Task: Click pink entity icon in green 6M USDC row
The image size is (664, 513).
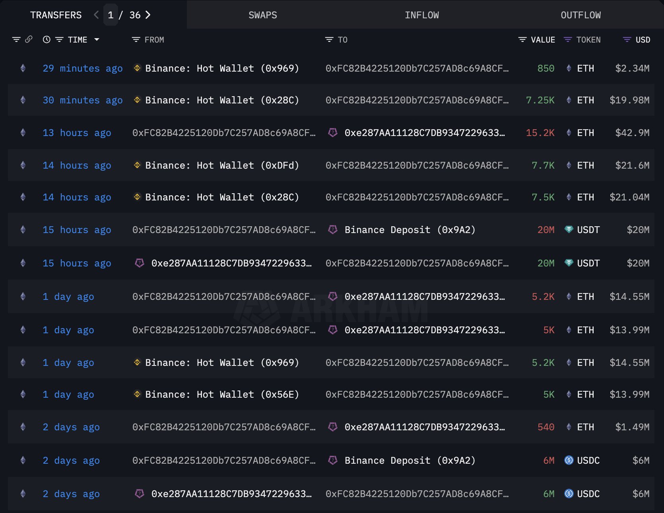Action: (140, 494)
